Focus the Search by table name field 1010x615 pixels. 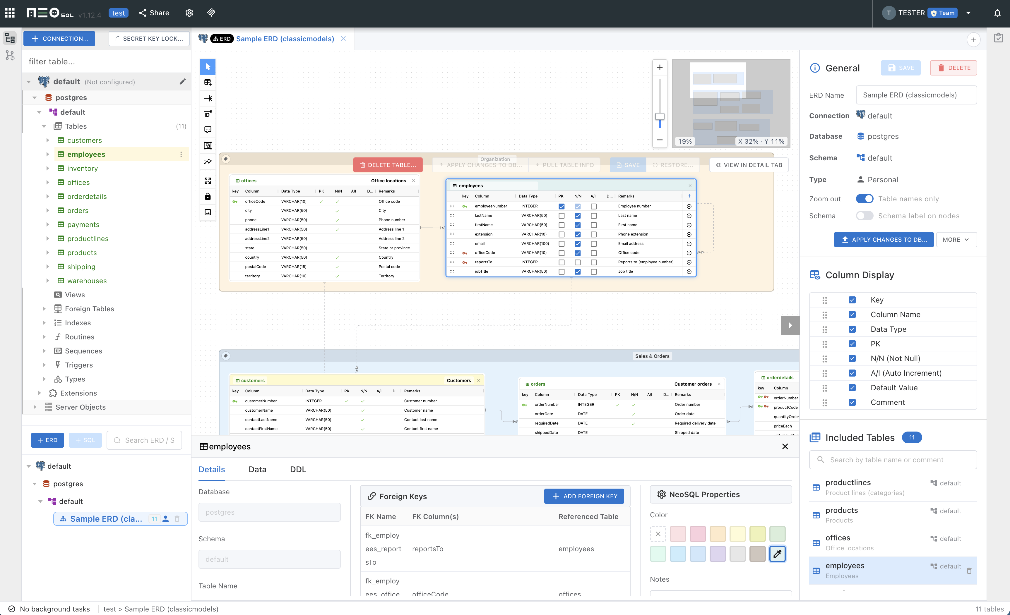click(893, 460)
